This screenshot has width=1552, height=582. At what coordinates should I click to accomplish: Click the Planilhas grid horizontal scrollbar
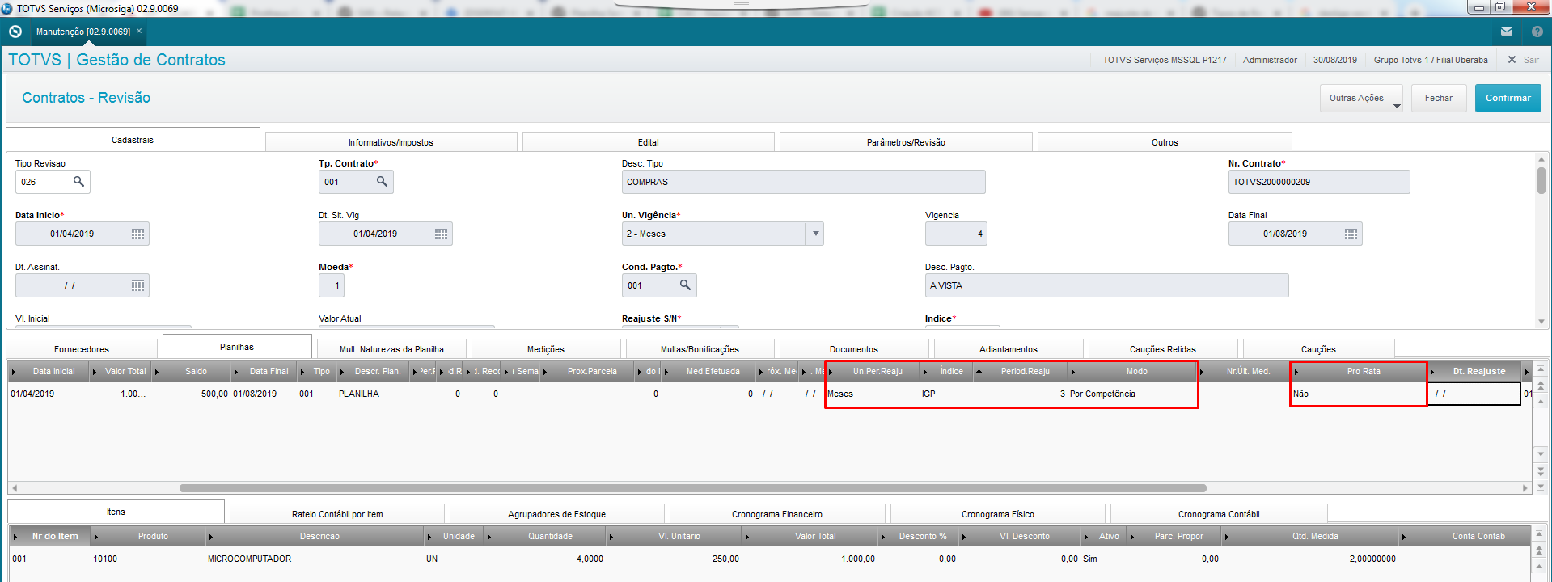692,488
